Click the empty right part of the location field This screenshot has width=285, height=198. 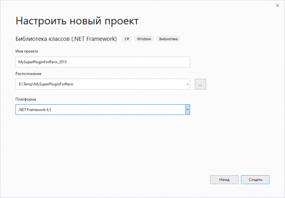(142, 85)
